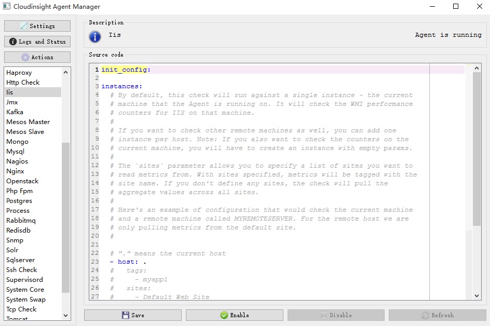Click down arrow of source code scrollbar
The height and width of the screenshot is (326, 490).
click(x=477, y=296)
